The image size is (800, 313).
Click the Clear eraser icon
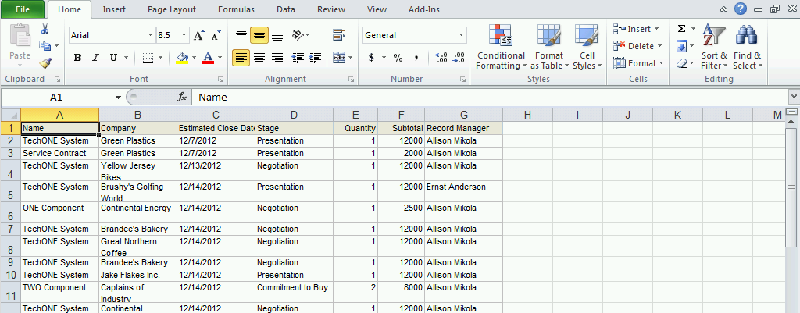point(681,64)
